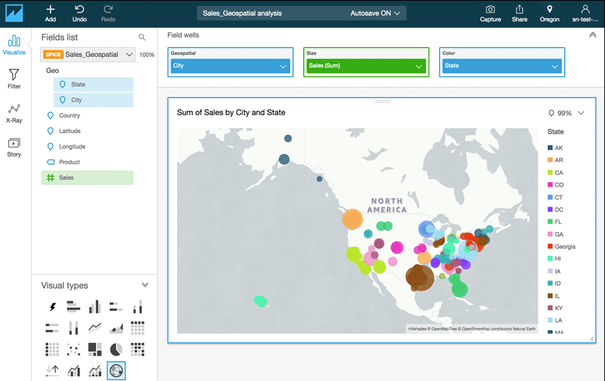Open the X-Ray pane

pos(14,113)
